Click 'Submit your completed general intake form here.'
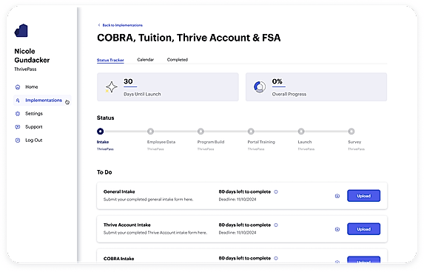The height and width of the screenshot is (272, 424). 148,200
